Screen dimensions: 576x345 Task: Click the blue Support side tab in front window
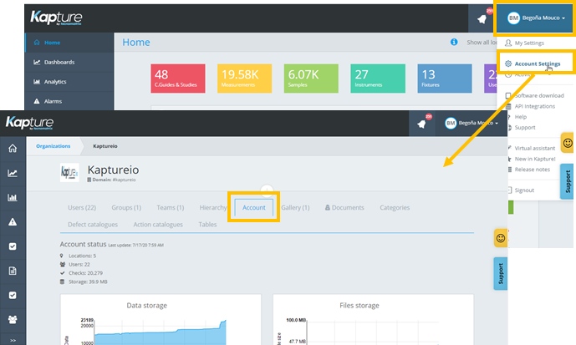[500, 274]
